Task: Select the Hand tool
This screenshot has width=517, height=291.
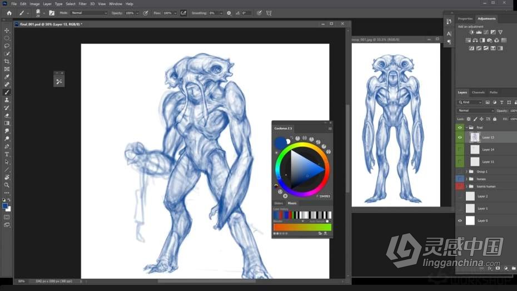Action: tap(7, 177)
